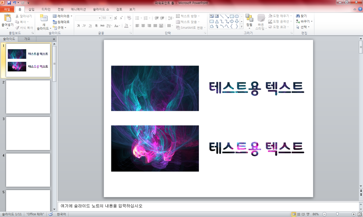Set align text left
This screenshot has height=217, width=363.
[x=137, y=25]
